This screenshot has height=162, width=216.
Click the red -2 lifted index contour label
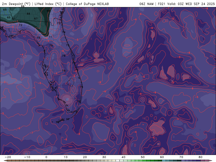pos(25,32)
